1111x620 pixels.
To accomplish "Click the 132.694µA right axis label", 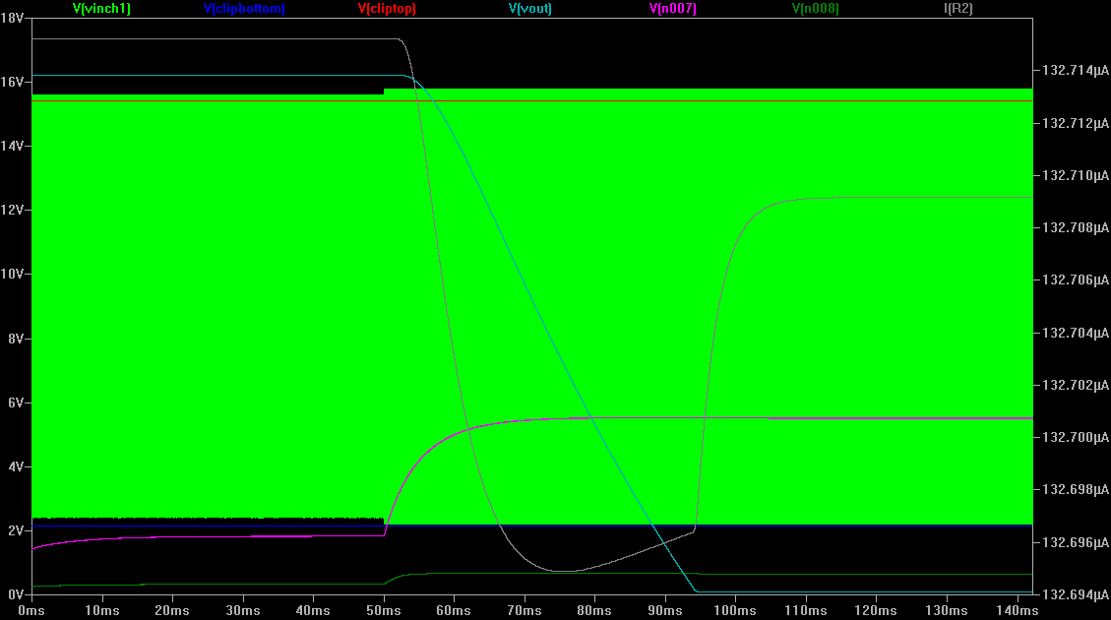I will point(1076,594).
